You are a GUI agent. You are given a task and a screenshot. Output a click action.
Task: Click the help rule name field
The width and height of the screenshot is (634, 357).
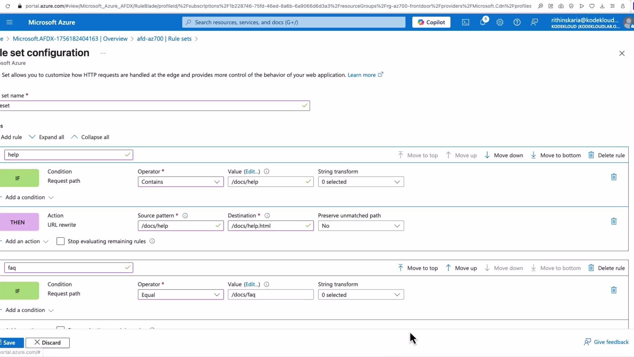69,155
